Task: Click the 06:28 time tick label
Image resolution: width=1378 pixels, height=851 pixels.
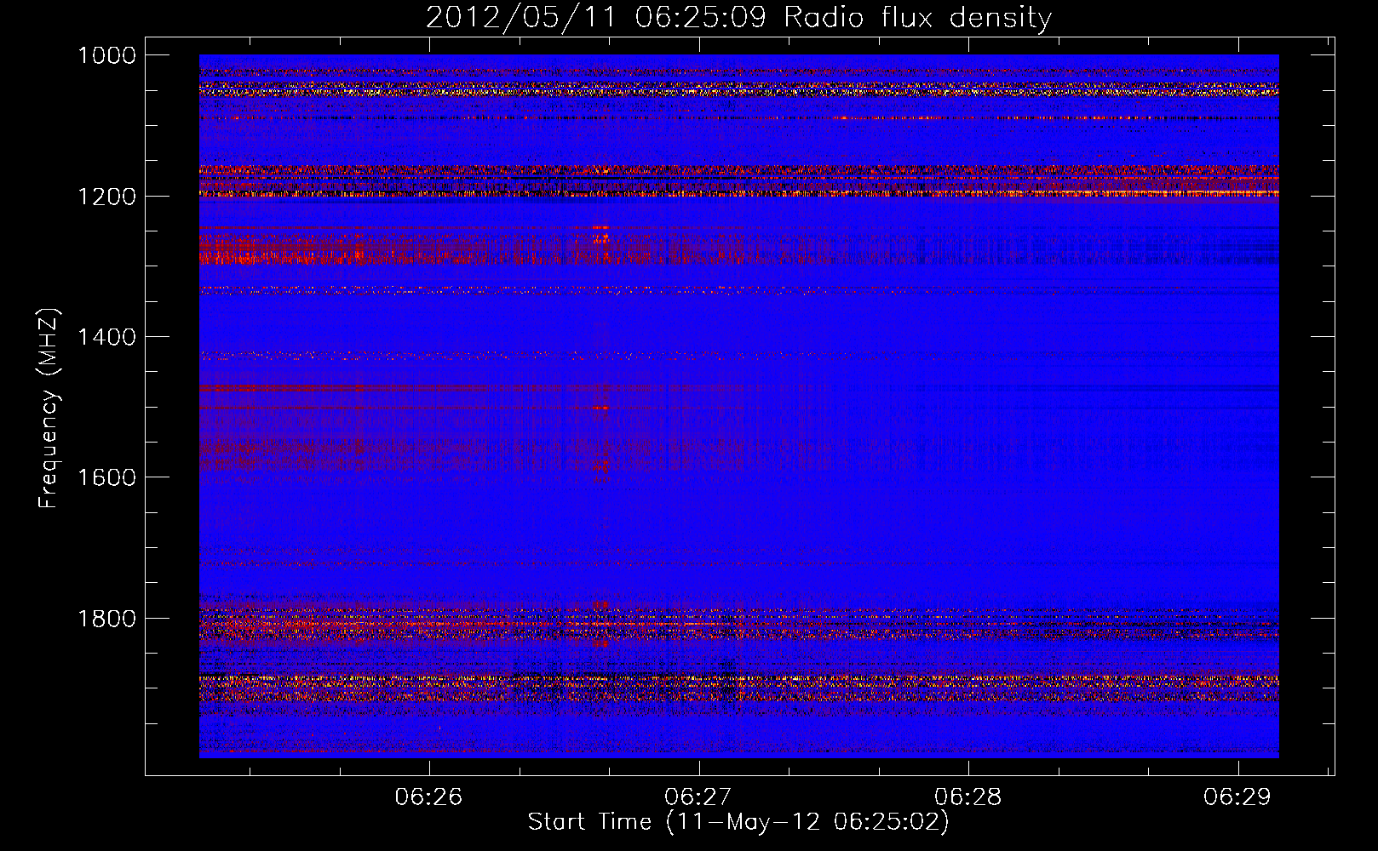Action: click(968, 797)
